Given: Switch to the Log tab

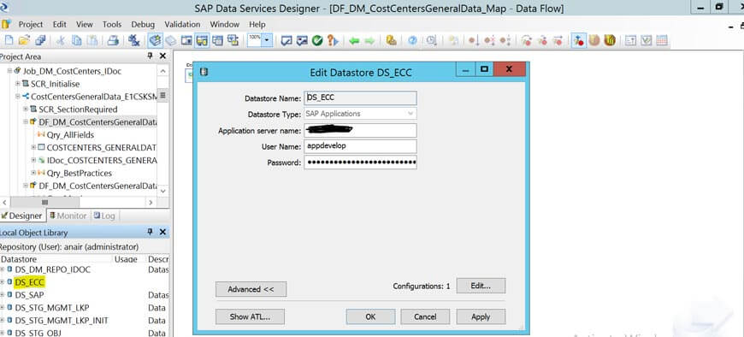Looking at the screenshot, I should tap(104, 216).
